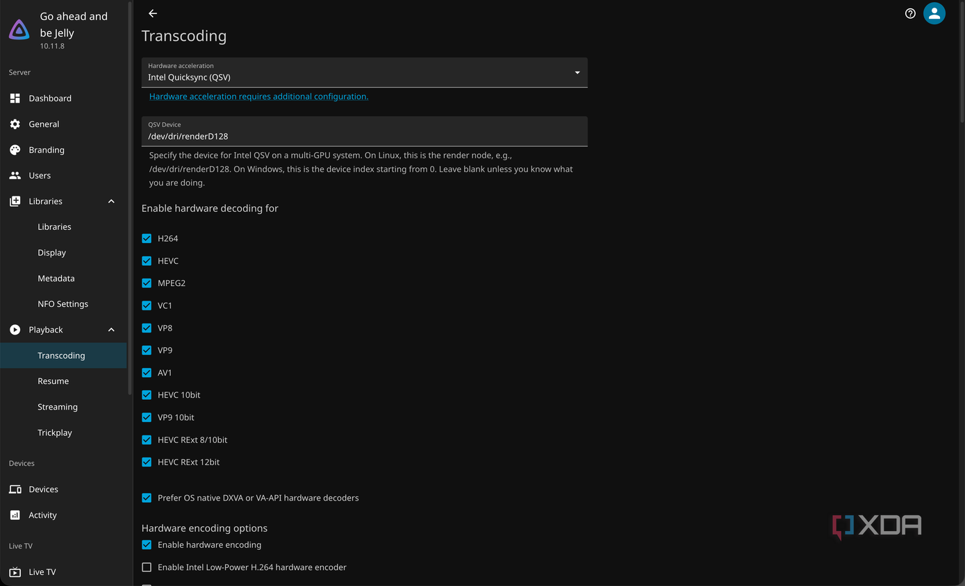Open the help question mark icon
Viewport: 965px width, 586px height.
click(910, 13)
